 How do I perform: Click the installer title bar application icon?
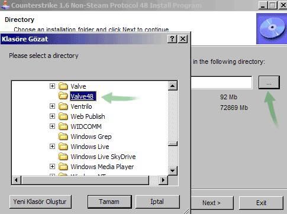[x=5, y=5]
